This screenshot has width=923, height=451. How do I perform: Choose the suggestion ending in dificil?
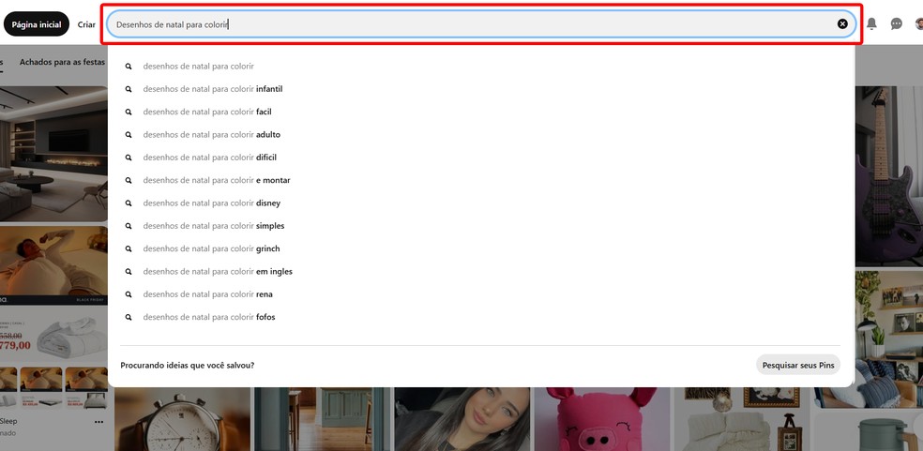[x=209, y=158]
